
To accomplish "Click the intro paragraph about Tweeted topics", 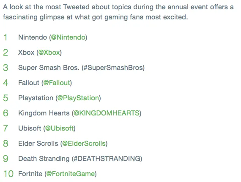I will (118, 12).
